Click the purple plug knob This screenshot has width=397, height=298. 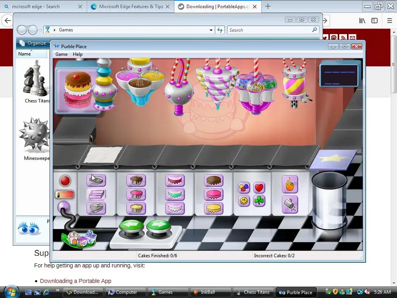pos(63,207)
